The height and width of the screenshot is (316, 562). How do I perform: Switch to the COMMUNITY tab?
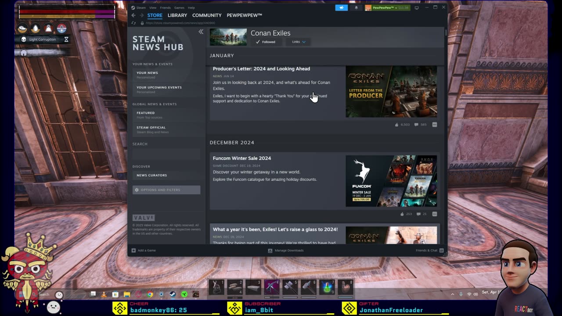pos(207,15)
